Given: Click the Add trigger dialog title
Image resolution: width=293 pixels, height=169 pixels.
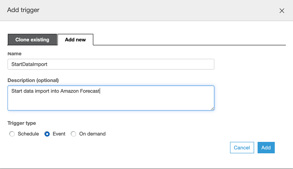Looking at the screenshot, I should point(23,10).
